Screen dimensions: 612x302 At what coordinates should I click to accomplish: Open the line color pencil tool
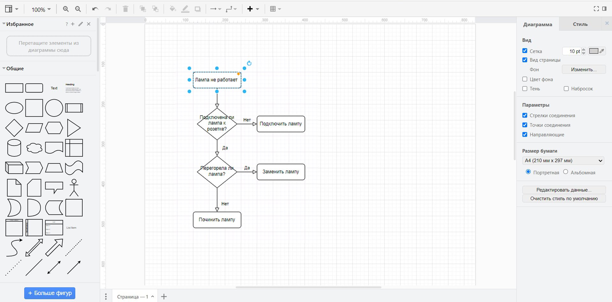[x=185, y=9]
